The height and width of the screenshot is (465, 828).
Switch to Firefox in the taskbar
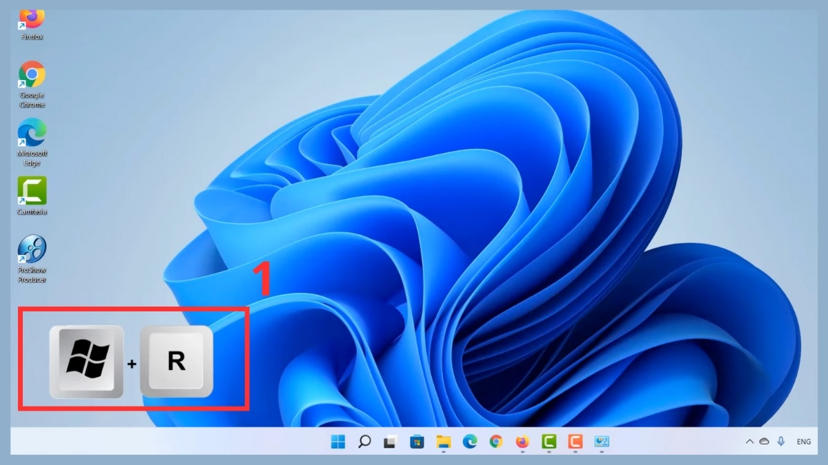coord(522,442)
